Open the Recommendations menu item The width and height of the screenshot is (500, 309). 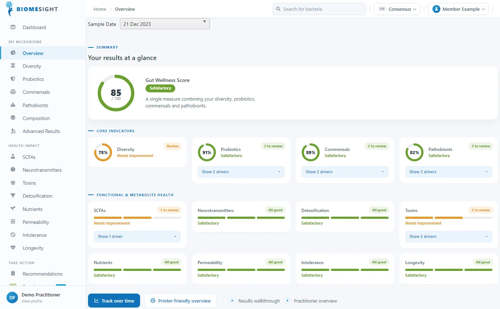[x=43, y=274]
